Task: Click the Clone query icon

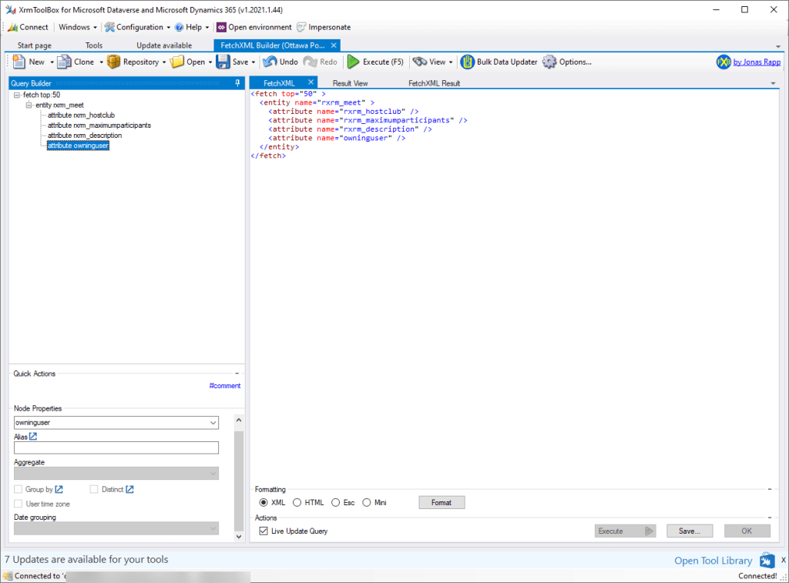Action: pos(65,62)
